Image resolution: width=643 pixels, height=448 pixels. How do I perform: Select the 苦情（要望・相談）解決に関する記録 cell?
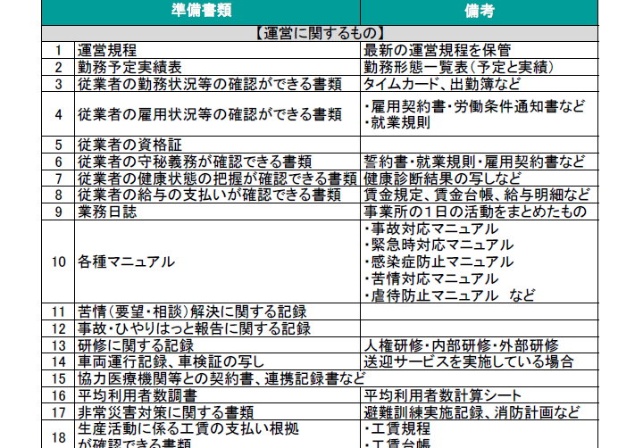pos(192,312)
